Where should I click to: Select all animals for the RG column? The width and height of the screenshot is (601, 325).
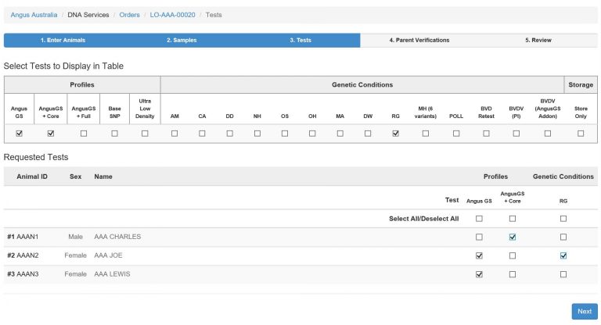pyautogui.click(x=563, y=219)
